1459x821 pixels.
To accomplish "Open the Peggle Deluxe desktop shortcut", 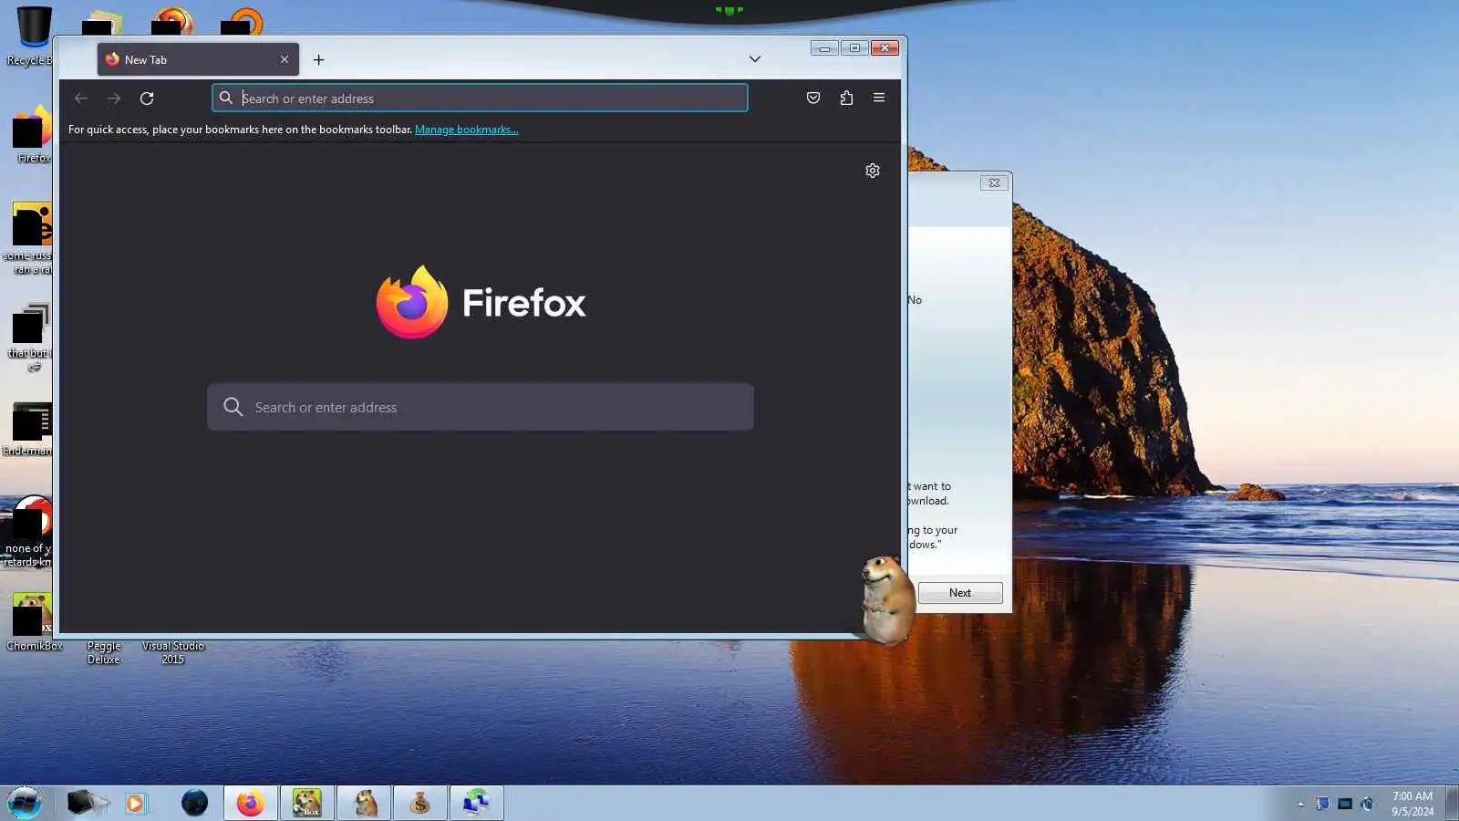I will point(104,652).
